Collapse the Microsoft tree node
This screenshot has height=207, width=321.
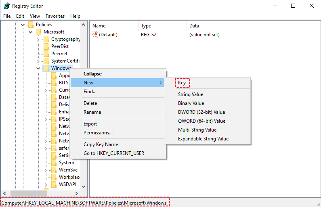[x=31, y=32]
